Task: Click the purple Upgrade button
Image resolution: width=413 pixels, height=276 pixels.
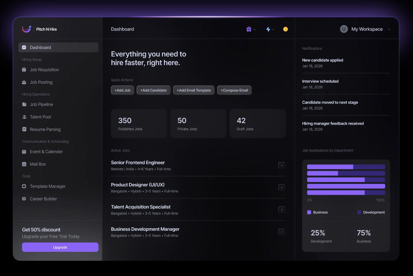Action: point(60,247)
